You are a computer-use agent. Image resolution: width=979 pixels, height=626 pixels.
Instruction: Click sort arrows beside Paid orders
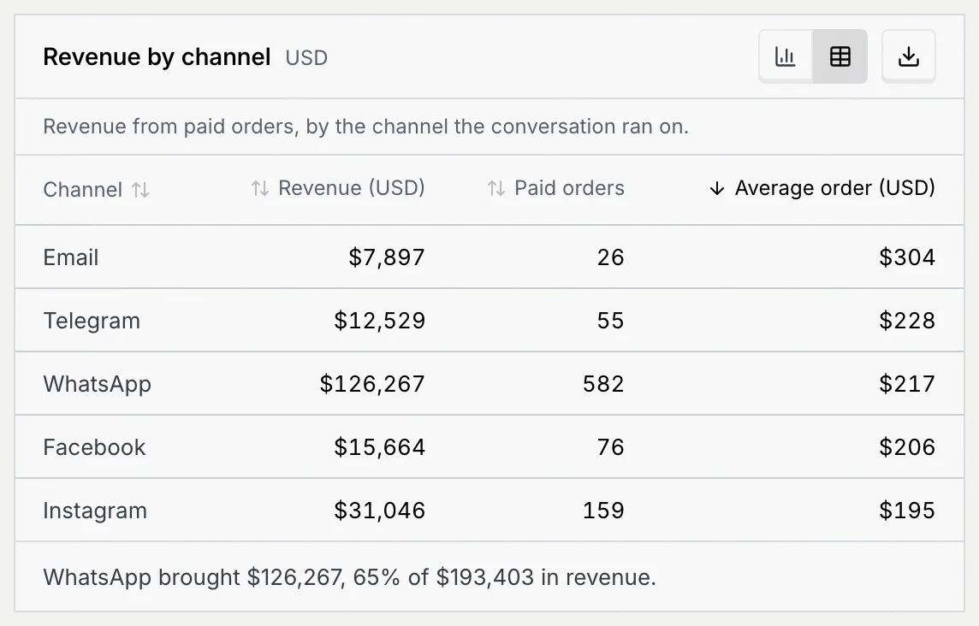495,188
